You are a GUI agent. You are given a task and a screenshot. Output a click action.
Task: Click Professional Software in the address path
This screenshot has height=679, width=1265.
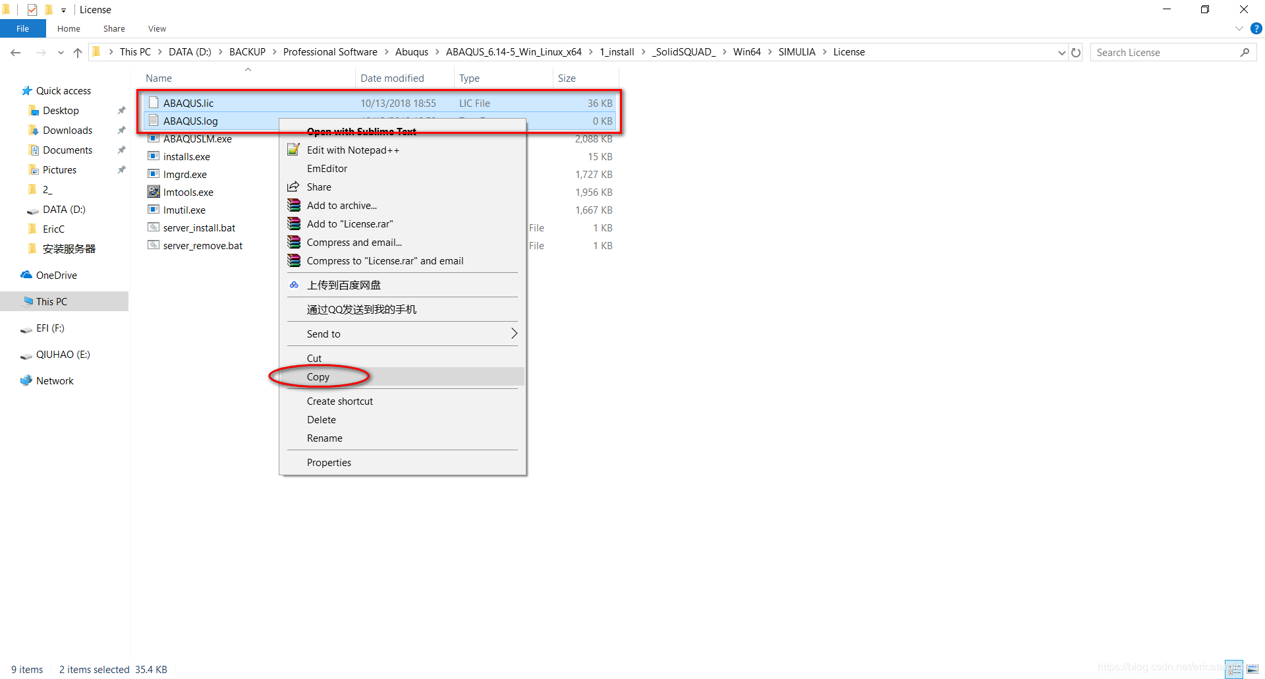point(330,52)
